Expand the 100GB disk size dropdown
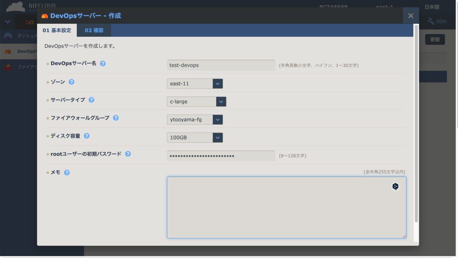The height and width of the screenshot is (258, 458). [x=217, y=137]
